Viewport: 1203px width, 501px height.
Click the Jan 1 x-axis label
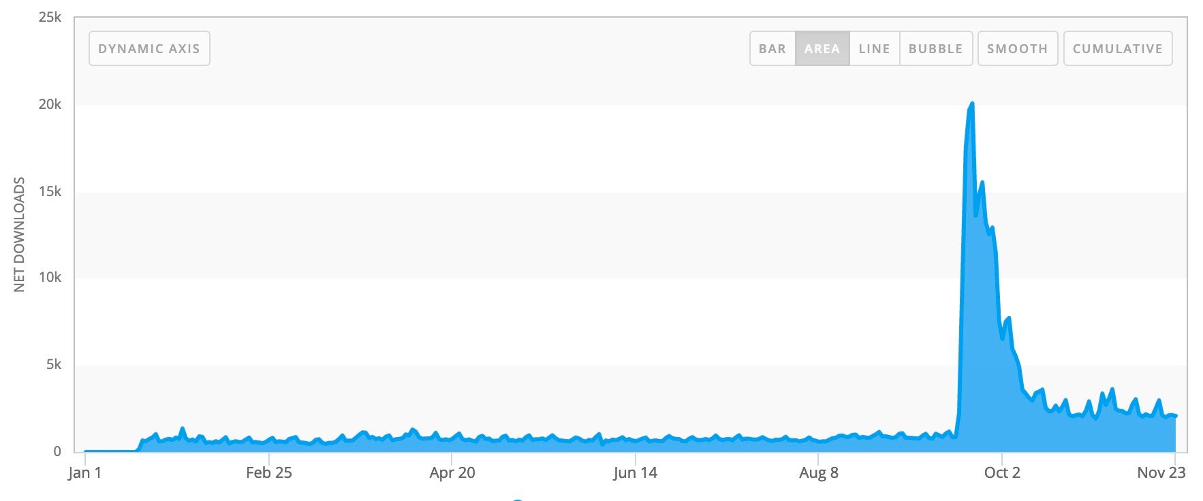click(x=85, y=472)
